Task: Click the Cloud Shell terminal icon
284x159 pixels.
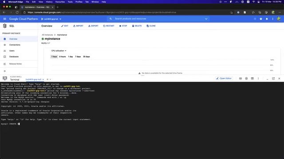Action: pyautogui.click(x=5, y=78)
